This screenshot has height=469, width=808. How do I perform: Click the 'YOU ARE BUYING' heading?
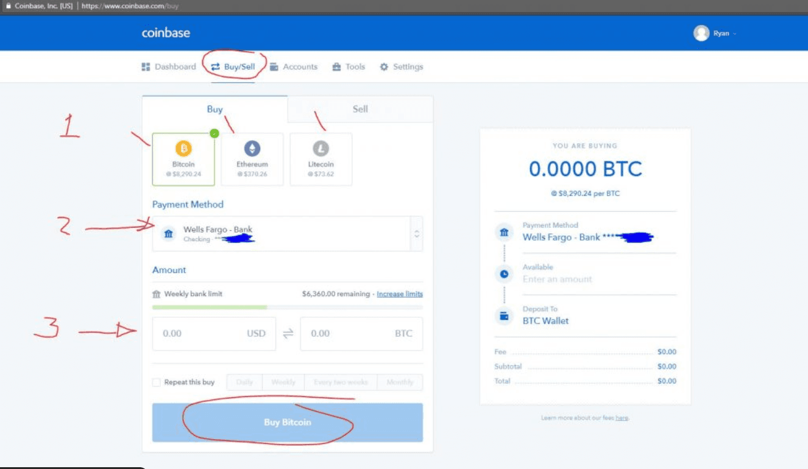[x=585, y=146]
